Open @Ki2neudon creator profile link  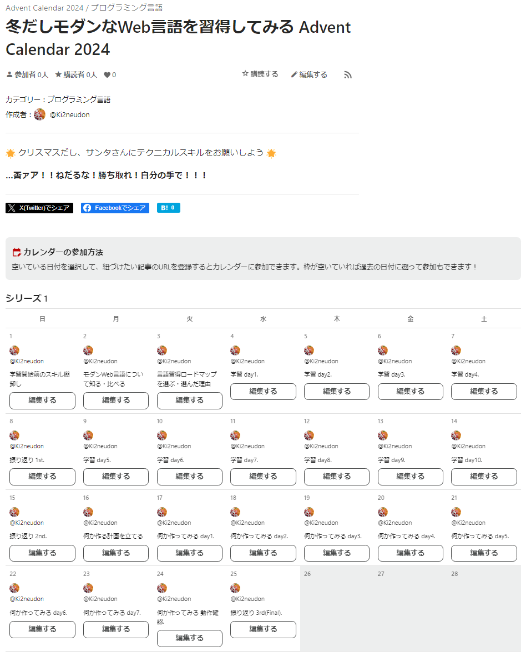[x=69, y=114]
